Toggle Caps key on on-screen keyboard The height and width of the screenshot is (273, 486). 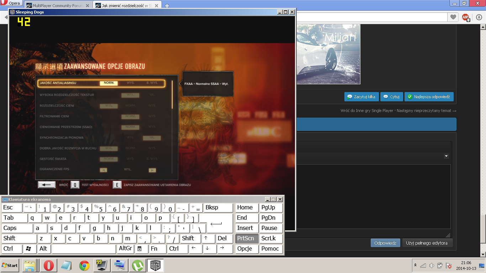click(x=17, y=228)
